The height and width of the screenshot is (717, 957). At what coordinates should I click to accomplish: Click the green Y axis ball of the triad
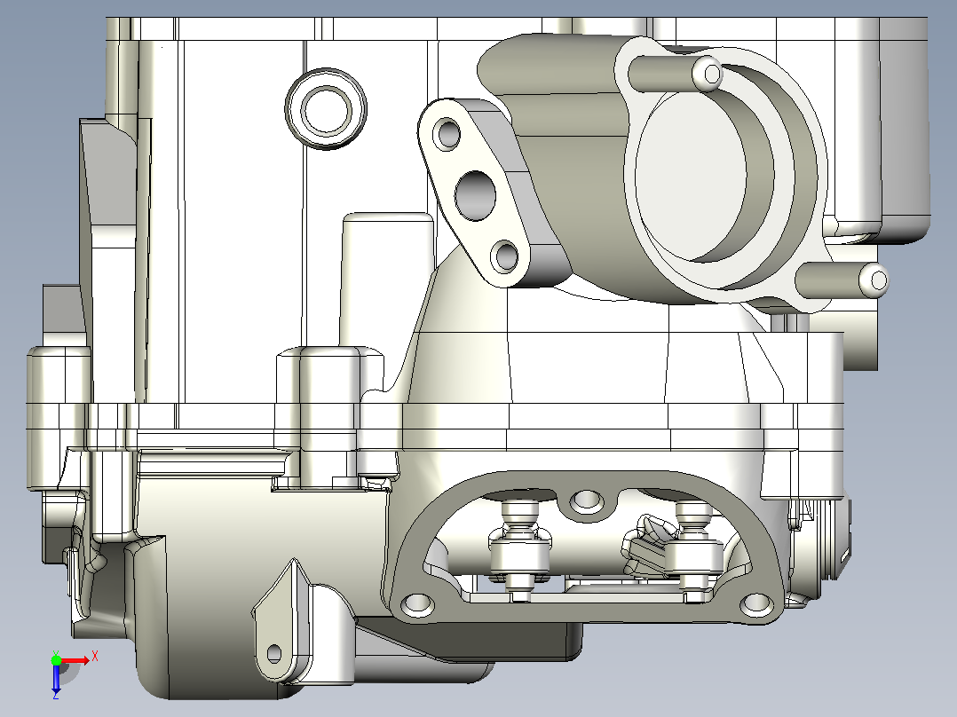coord(56,659)
